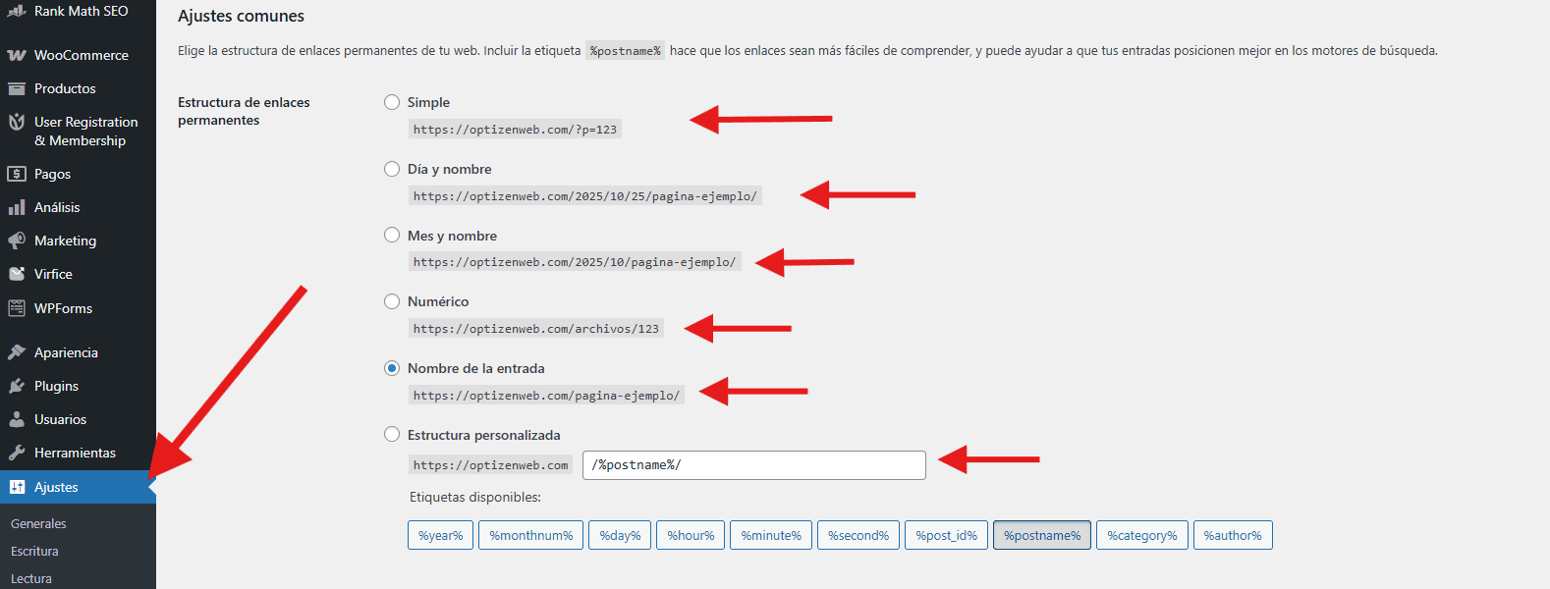The width and height of the screenshot is (1550, 589).
Task: Select the Numérico radio button
Action: click(392, 301)
